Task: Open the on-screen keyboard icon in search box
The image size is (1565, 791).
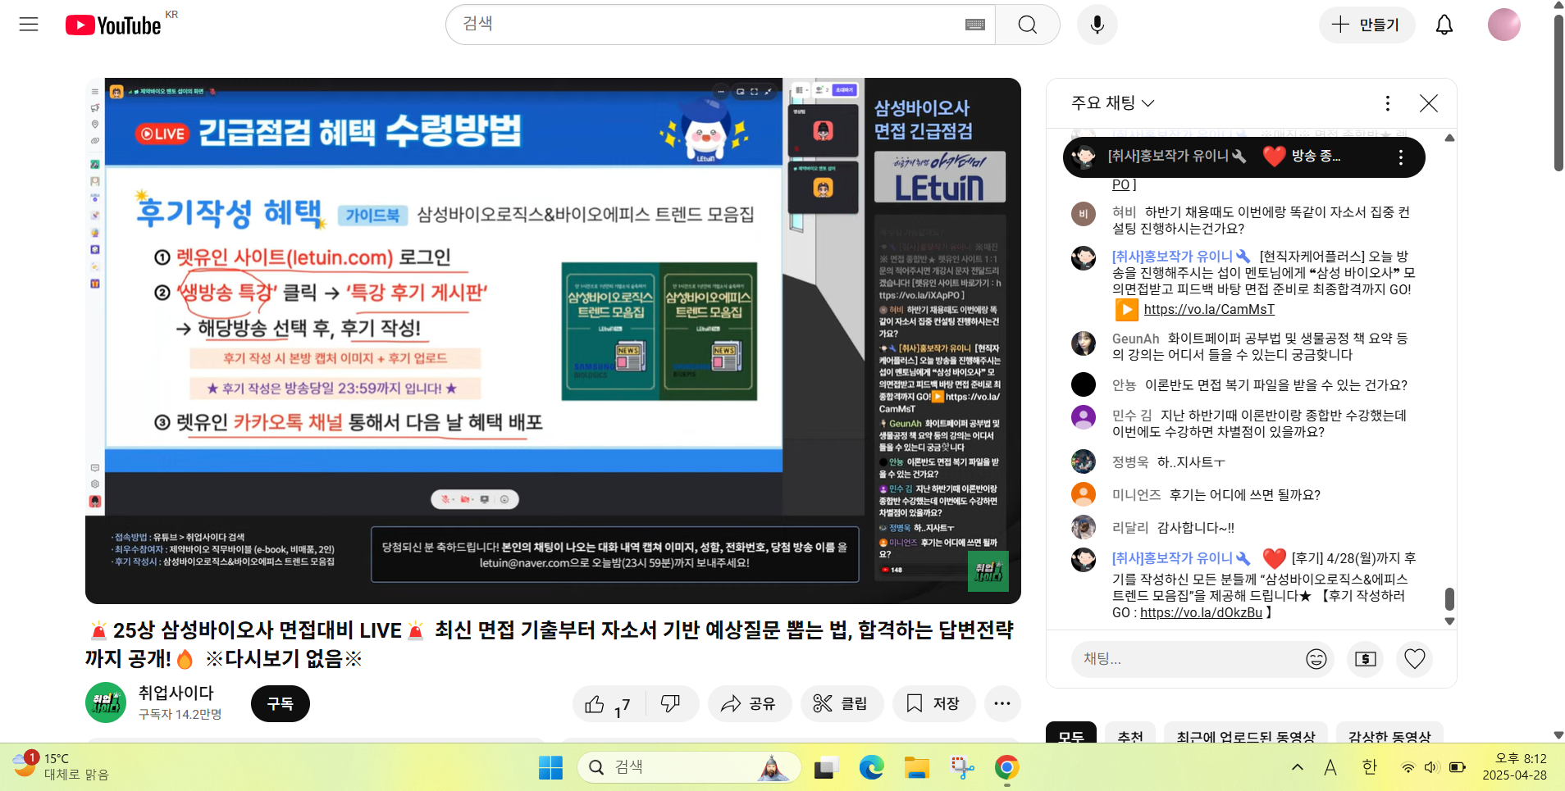Action: (x=974, y=25)
